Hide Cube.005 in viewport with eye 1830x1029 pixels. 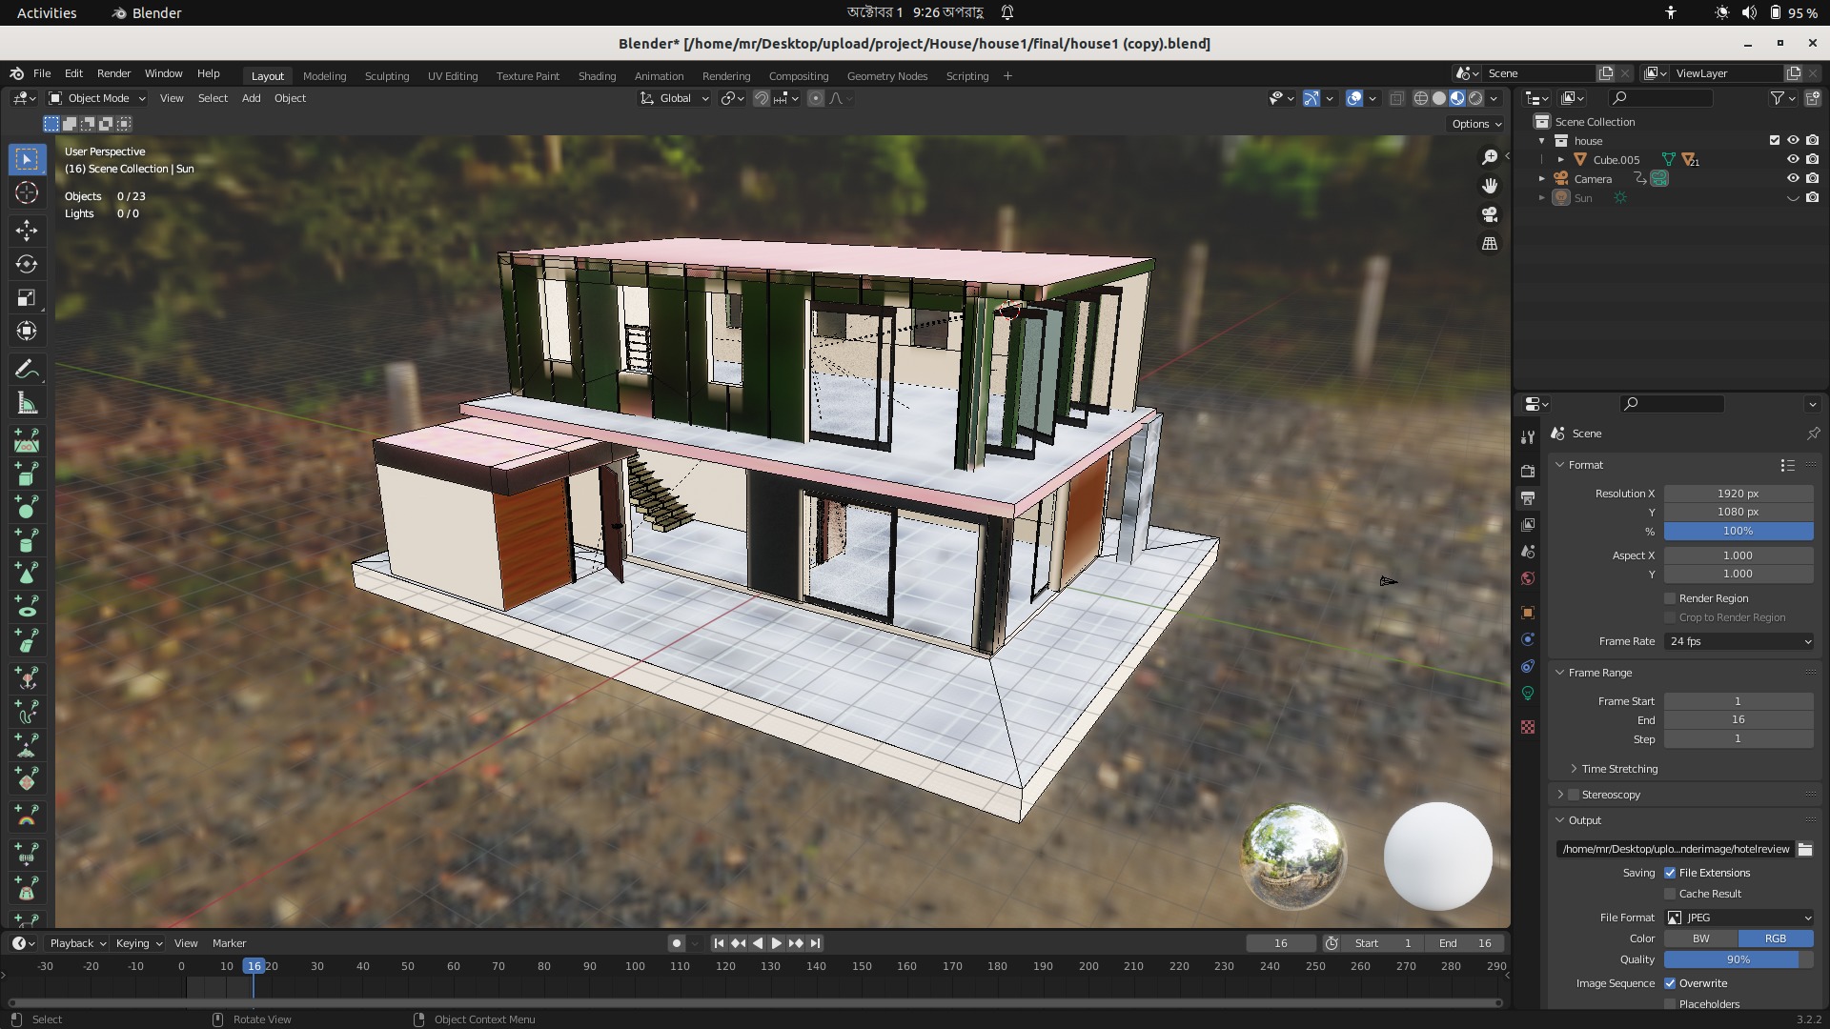[1793, 159]
